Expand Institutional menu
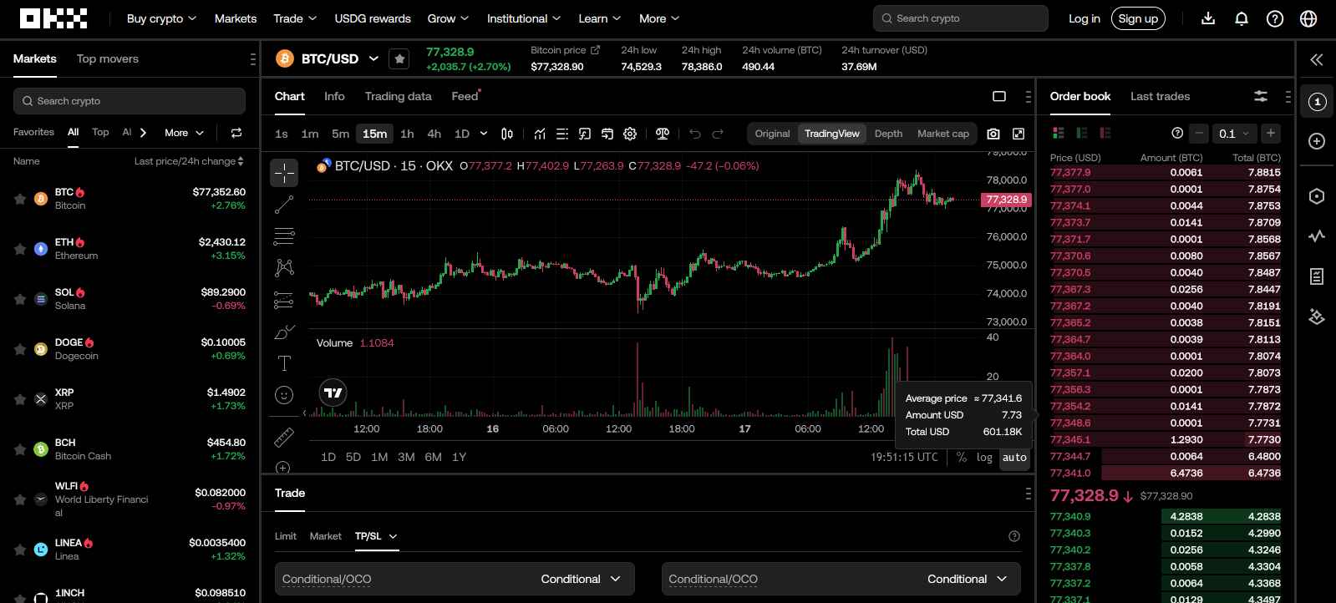 (x=524, y=18)
